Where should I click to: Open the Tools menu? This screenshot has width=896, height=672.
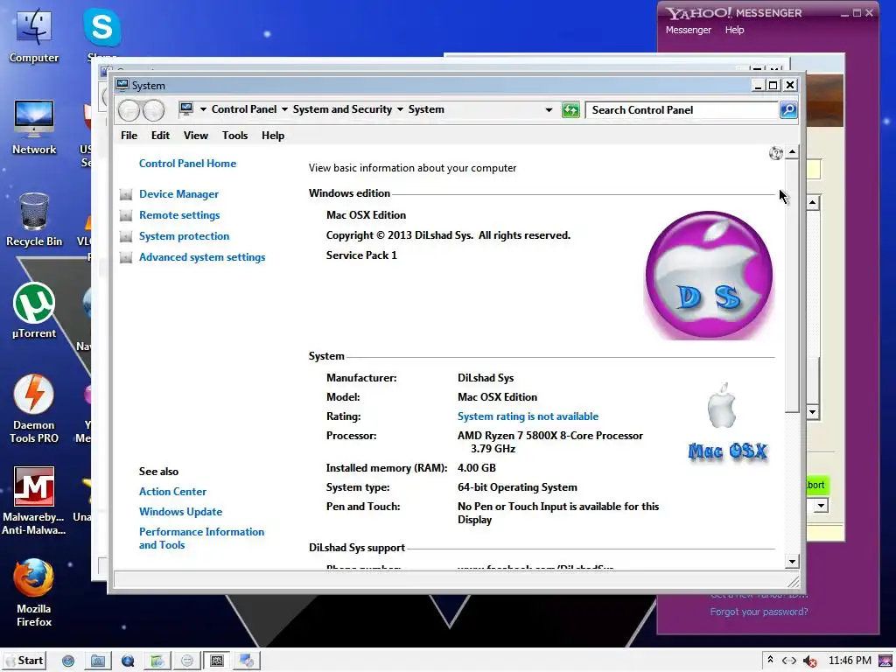[x=234, y=136]
